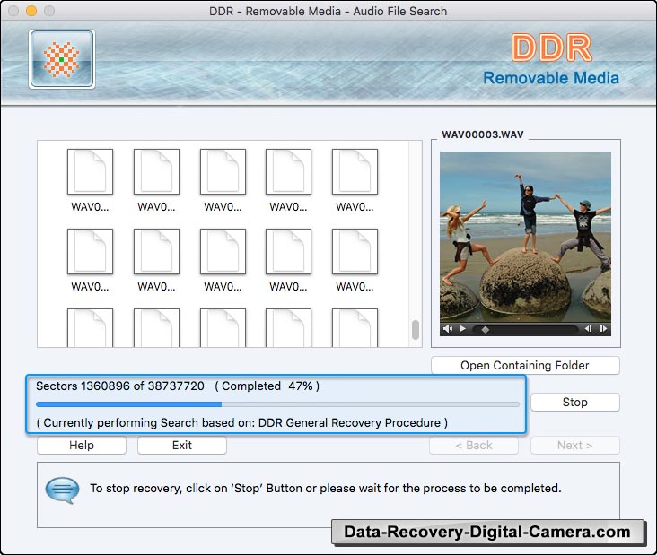657x555 pixels.
Task: Click the speech bubble hint icon
Action: pos(62,490)
